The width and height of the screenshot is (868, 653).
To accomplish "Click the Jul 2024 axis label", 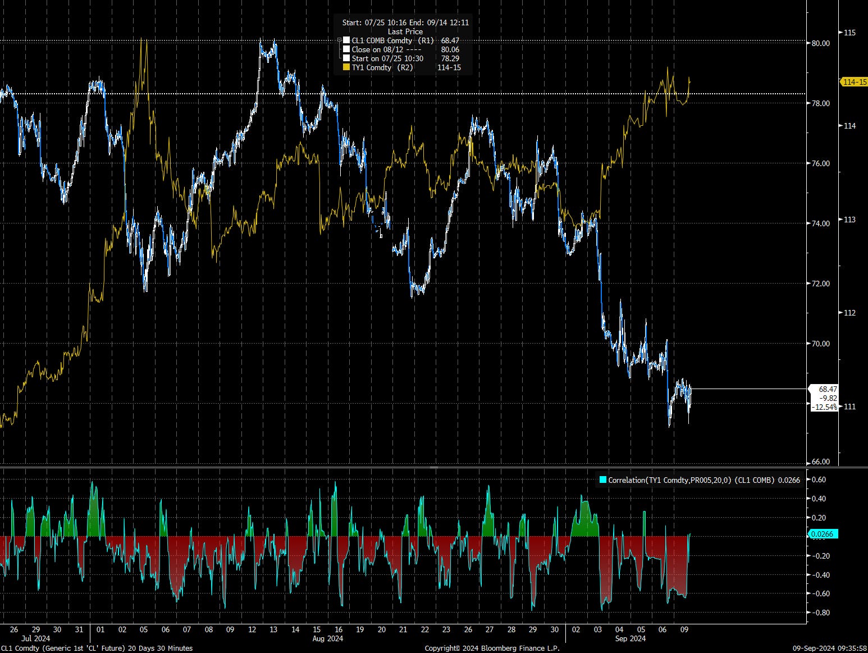I will click(x=36, y=638).
